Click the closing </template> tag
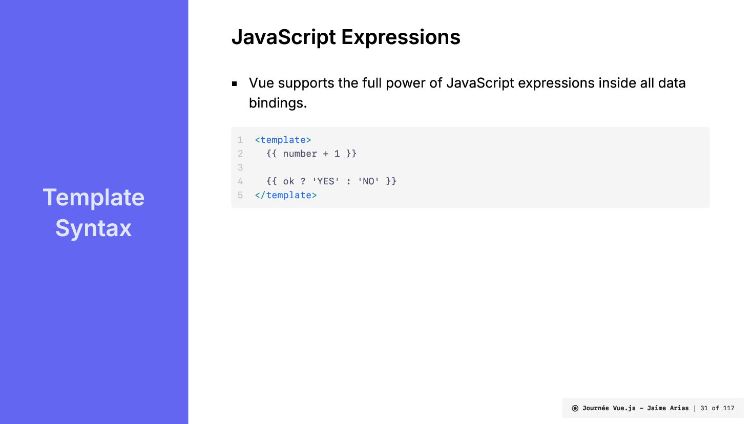 286,195
